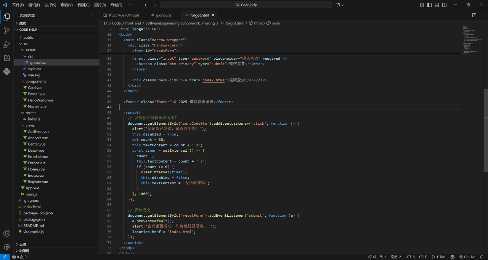Open the 终端(T) menu
This screenshot has width=488, height=260.
[116, 5]
